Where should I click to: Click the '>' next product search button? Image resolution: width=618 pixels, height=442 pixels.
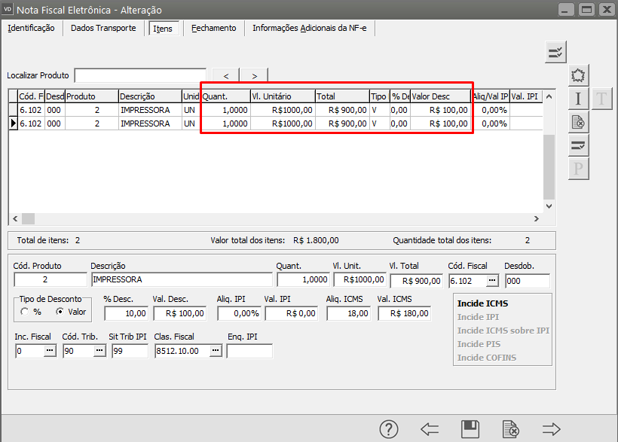pos(255,75)
